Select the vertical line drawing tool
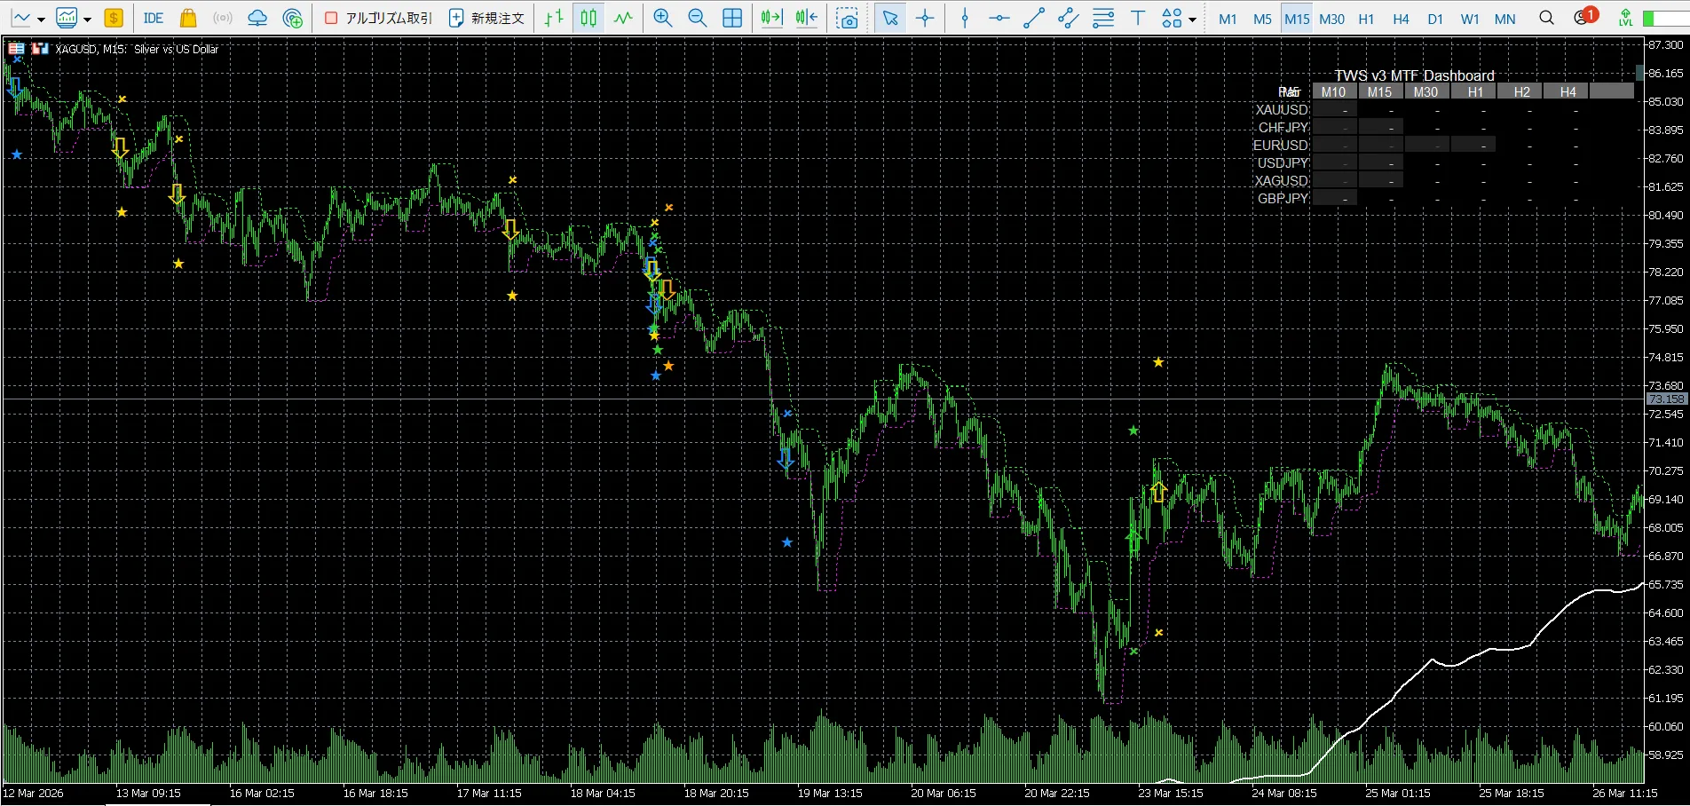The width and height of the screenshot is (1690, 806). tap(965, 18)
